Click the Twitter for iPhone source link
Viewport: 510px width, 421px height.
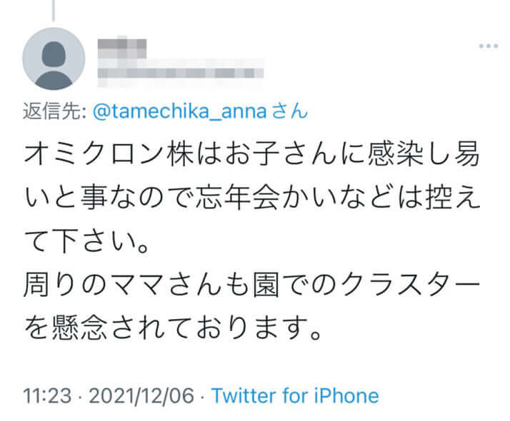(295, 395)
